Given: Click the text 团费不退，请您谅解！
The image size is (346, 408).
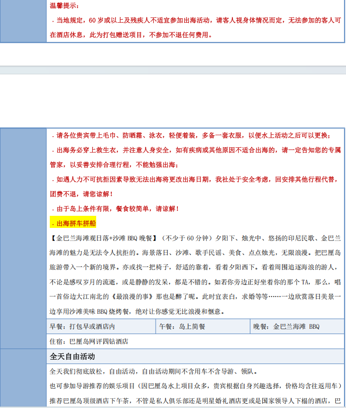Looking at the screenshot, I should click(x=81, y=194).
